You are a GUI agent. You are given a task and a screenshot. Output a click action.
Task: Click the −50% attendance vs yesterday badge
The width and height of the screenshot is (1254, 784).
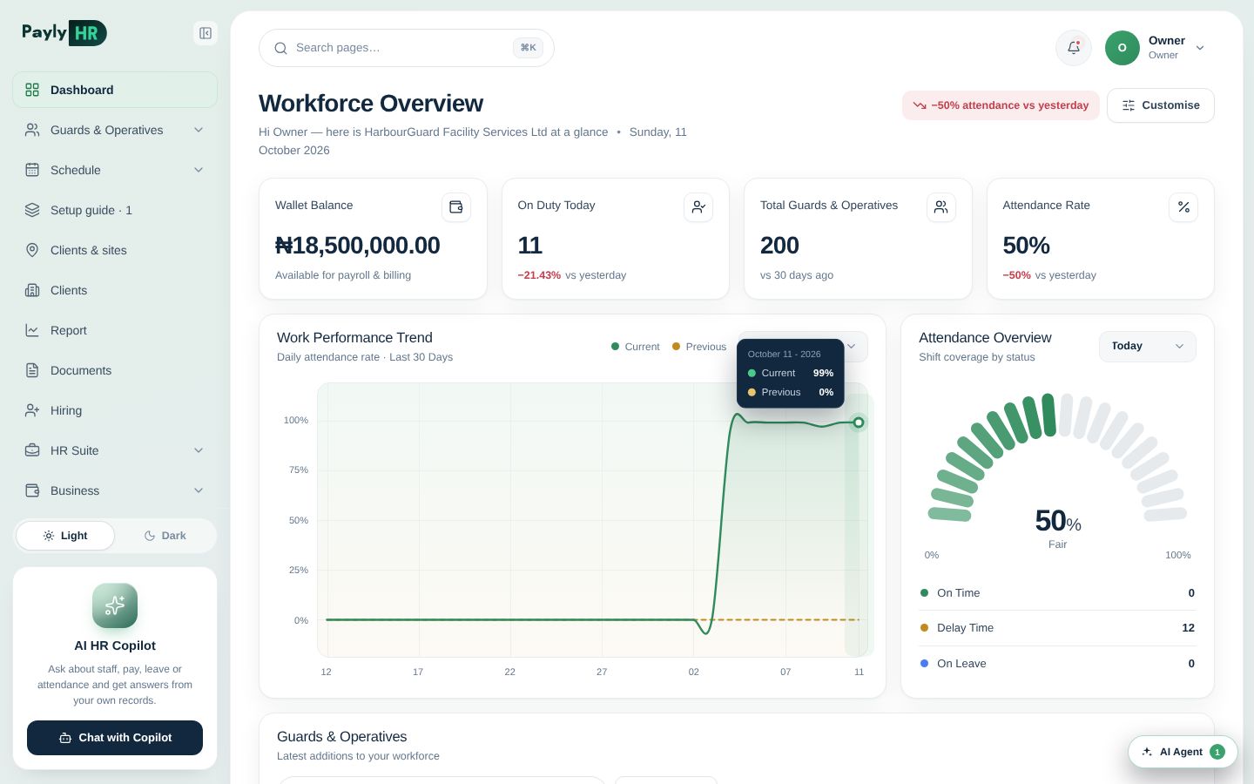tap(1001, 105)
